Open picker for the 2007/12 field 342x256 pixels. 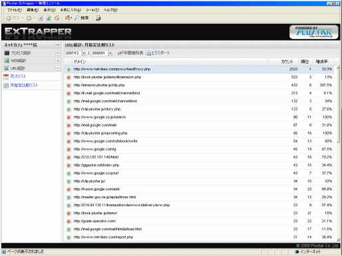pyautogui.click(x=85, y=53)
